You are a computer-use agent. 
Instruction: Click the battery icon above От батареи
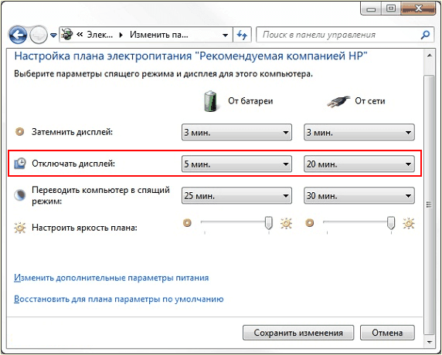coord(211,101)
